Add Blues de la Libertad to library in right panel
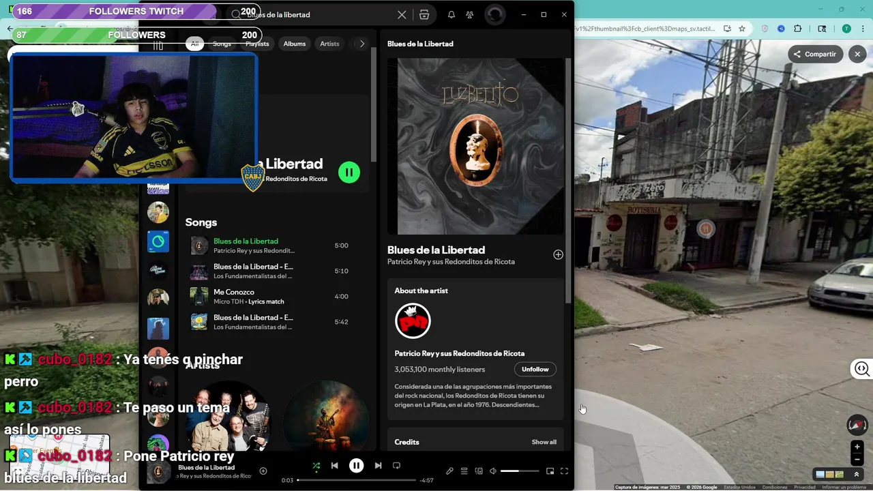This screenshot has width=873, height=491. 558,254
